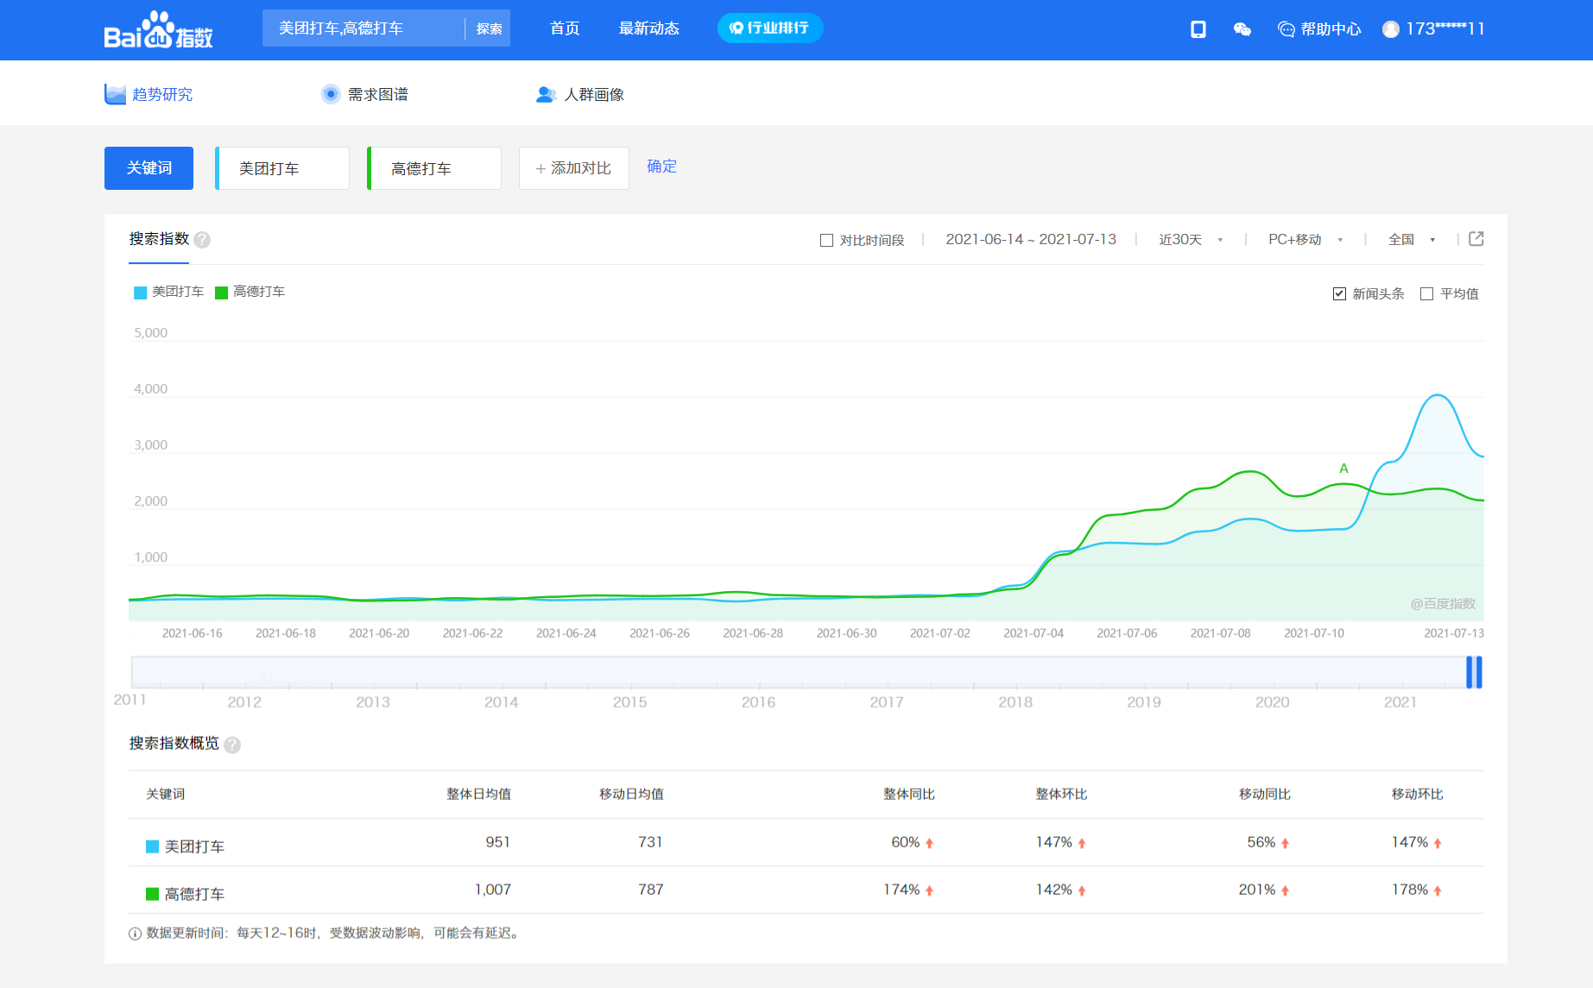Click help question mark beside 搜索指数概览

point(232,745)
